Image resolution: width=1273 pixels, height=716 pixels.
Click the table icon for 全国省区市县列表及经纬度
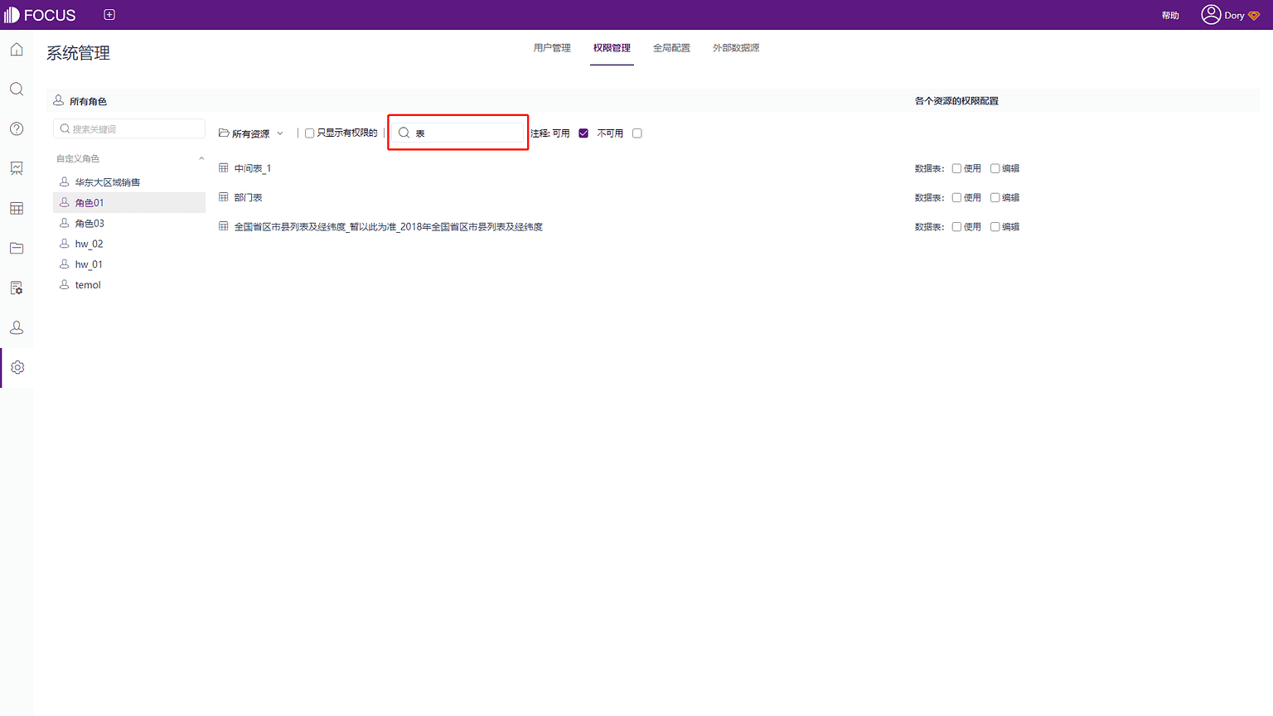pyautogui.click(x=223, y=226)
